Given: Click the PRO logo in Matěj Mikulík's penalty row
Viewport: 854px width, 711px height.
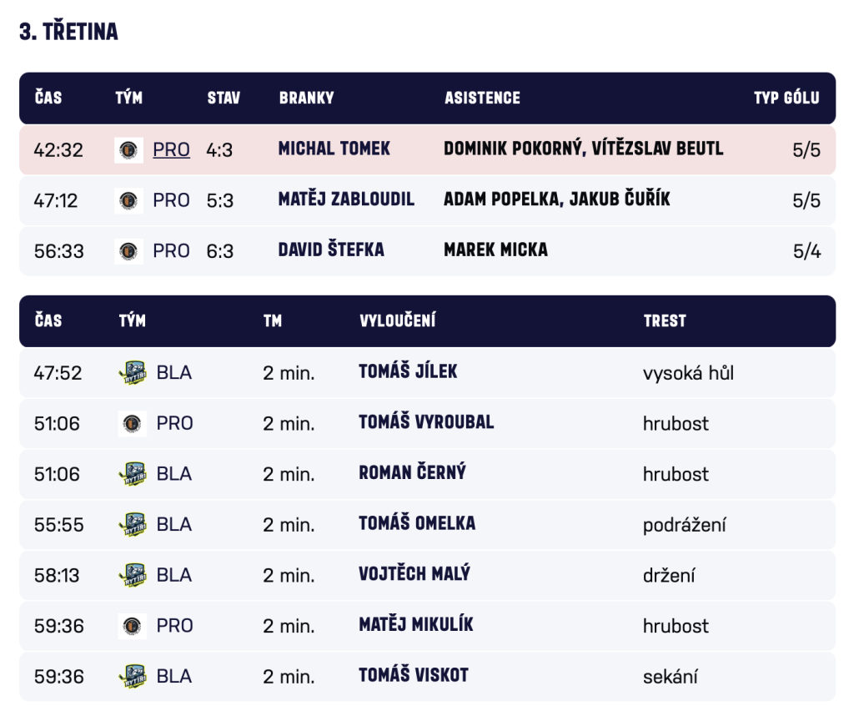Looking at the screenshot, I should pyautogui.click(x=132, y=626).
